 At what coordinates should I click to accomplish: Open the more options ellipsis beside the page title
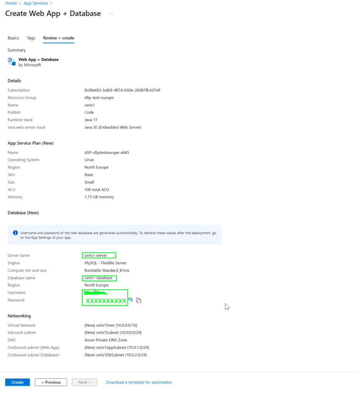coord(111,14)
